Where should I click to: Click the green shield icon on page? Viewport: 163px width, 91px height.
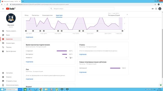pyautogui.click(x=161, y=85)
